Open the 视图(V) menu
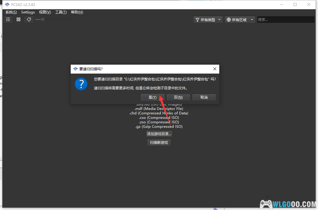The height and width of the screenshot is (210, 318). pyautogui.click(x=45, y=12)
